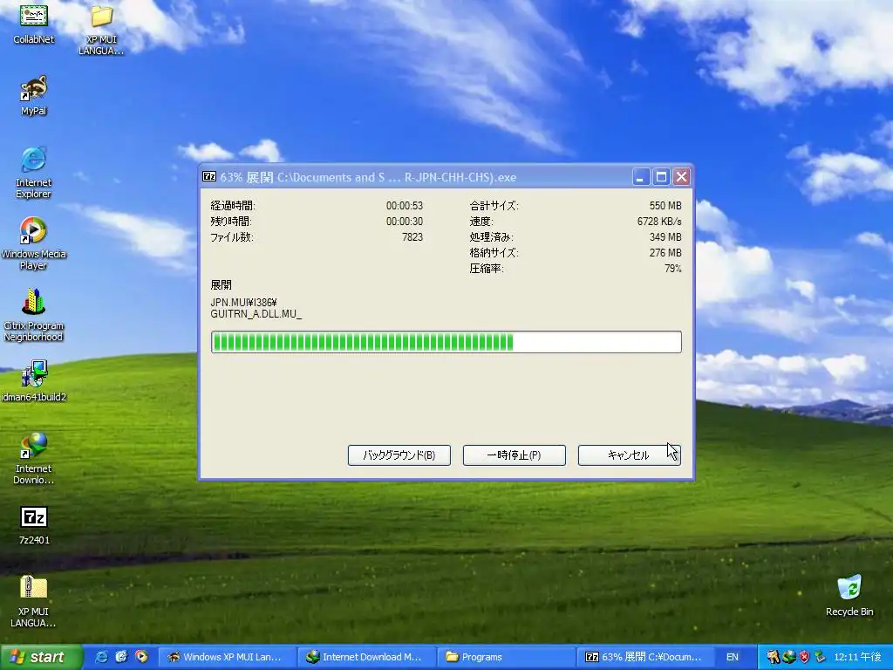Click the first system tray icon
The width and height of the screenshot is (893, 670).
773,657
